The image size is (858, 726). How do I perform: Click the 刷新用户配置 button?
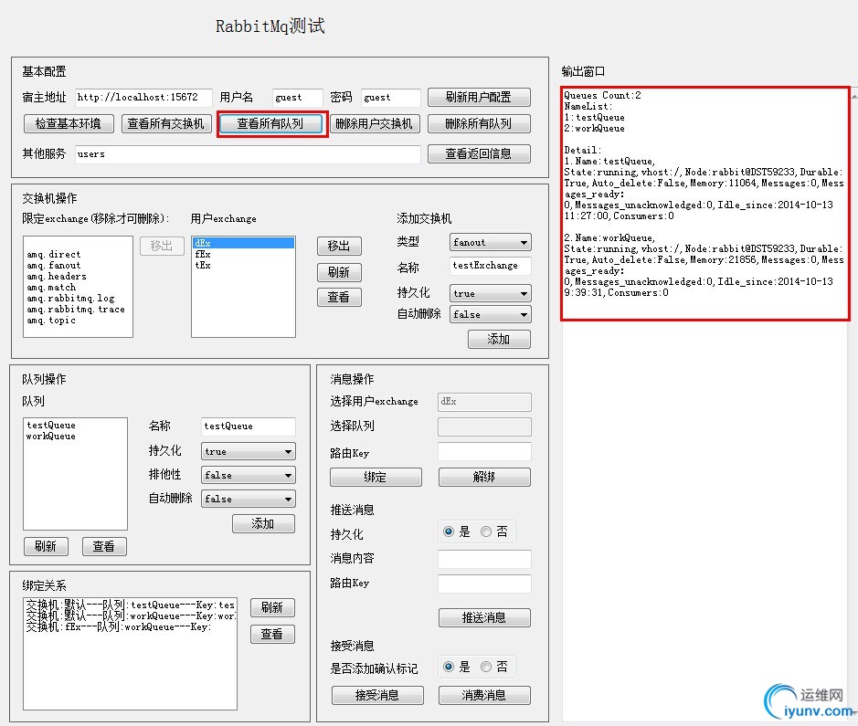pyautogui.click(x=479, y=97)
